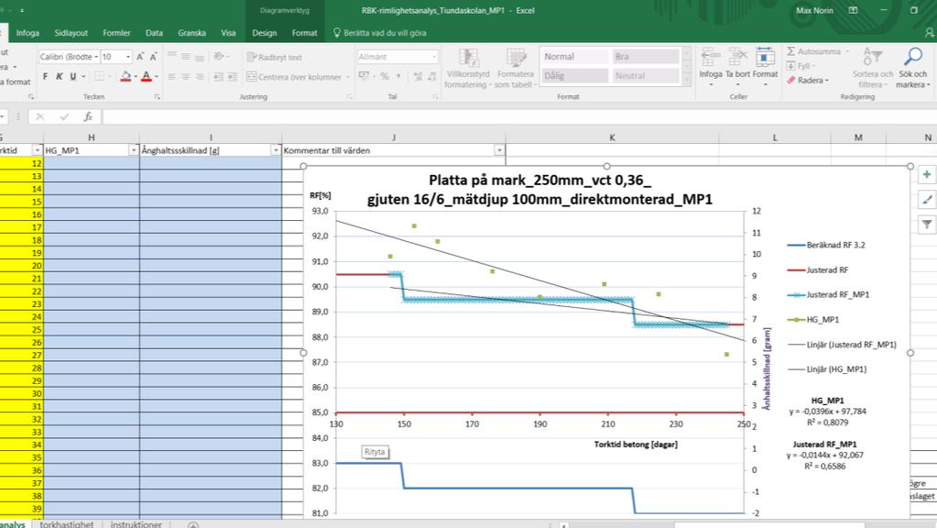Open the share person icon

tap(930, 33)
